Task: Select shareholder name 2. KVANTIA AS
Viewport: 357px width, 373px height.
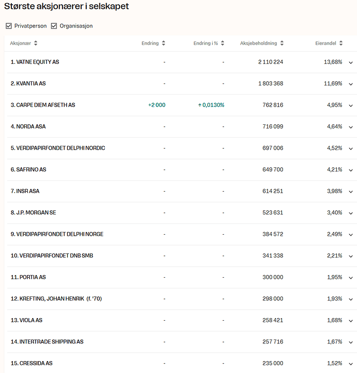Action: (x=28, y=83)
